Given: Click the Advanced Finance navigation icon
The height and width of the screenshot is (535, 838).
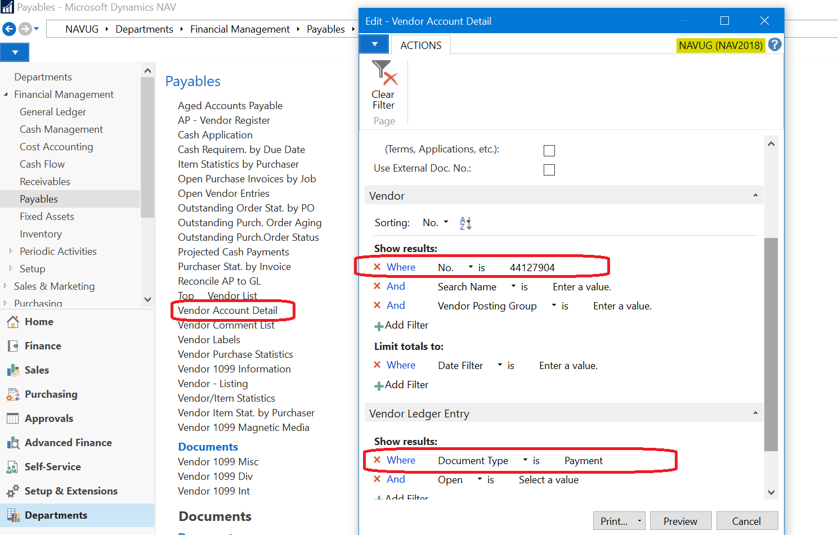Looking at the screenshot, I should (12, 443).
